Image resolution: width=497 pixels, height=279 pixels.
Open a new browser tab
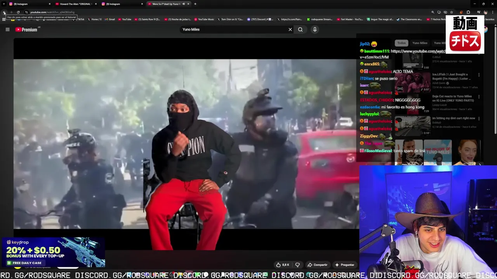pyautogui.click(x=195, y=4)
